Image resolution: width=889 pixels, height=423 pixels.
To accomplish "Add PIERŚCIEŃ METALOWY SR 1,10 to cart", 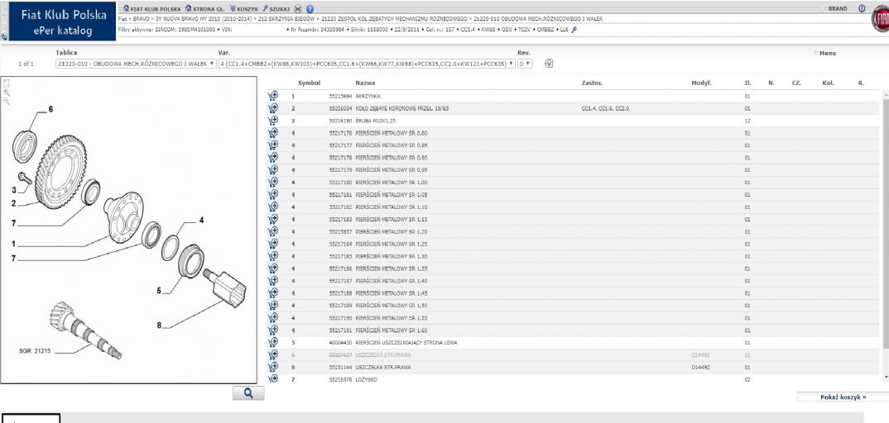I will [272, 207].
